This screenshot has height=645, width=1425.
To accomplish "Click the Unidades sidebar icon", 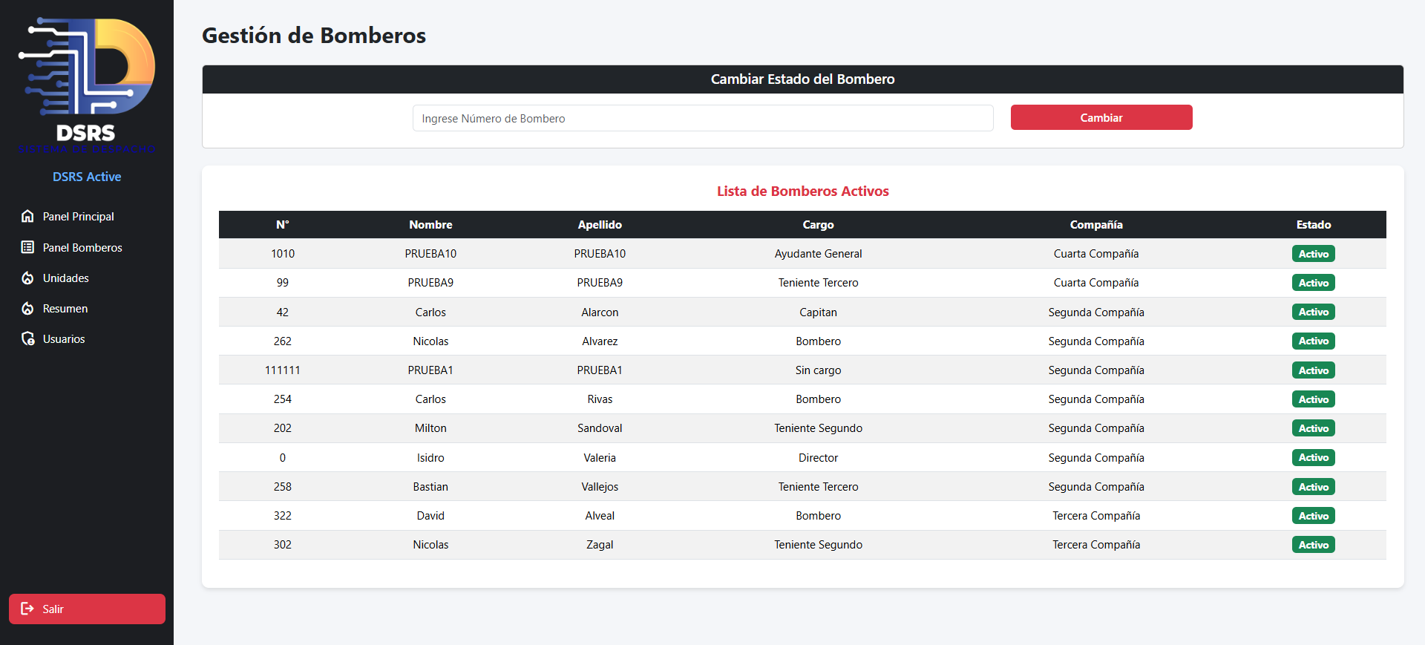I will [x=27, y=278].
